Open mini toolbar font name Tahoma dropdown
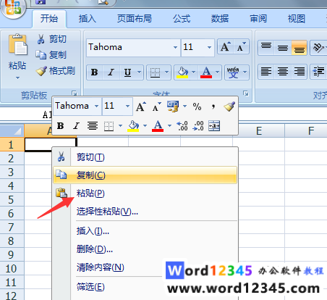Image resolution: width=327 pixels, height=300 pixels. tap(96, 106)
